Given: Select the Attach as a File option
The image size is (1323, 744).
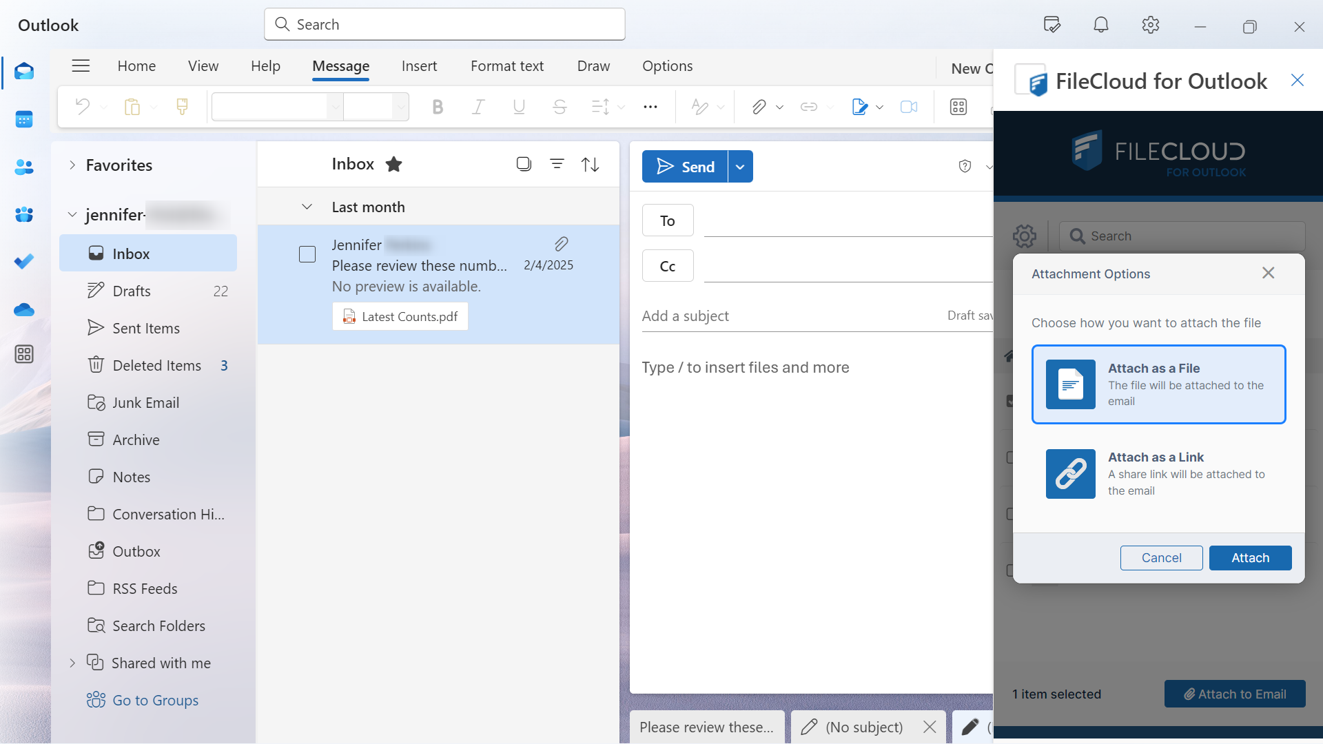Looking at the screenshot, I should click(1158, 384).
